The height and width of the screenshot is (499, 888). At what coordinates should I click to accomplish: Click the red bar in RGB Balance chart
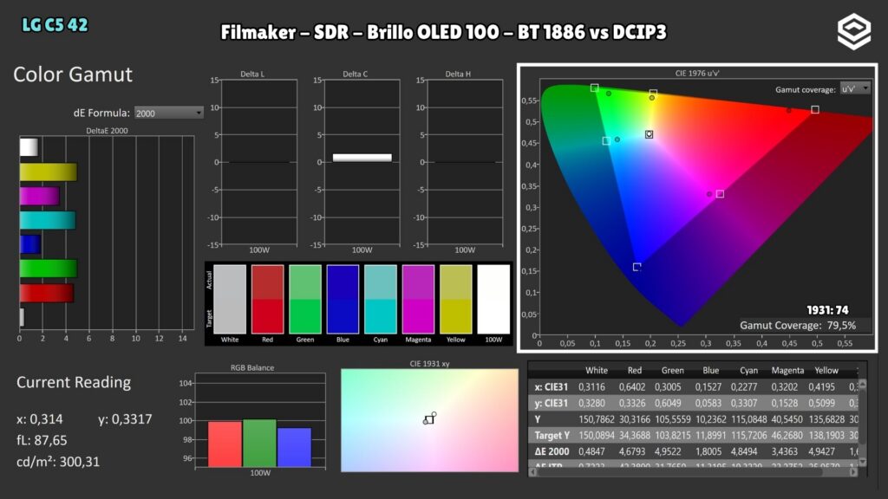pos(225,444)
